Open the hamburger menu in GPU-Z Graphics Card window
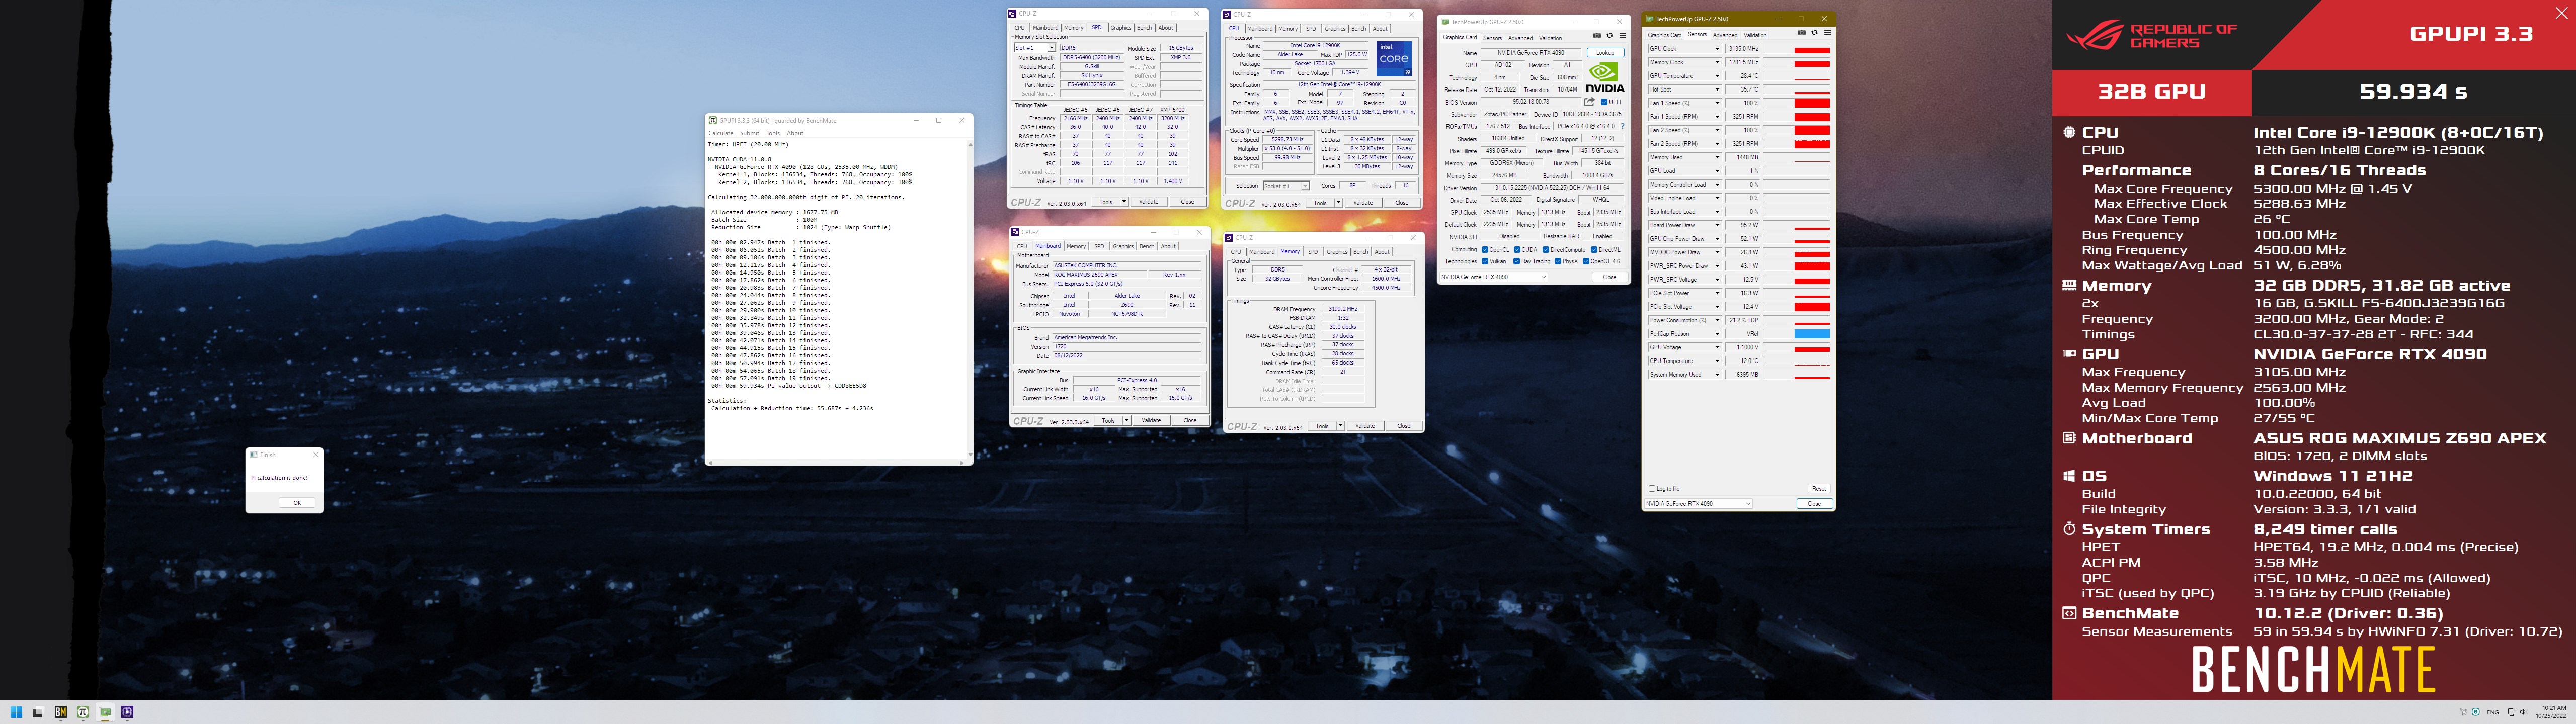 (1622, 36)
